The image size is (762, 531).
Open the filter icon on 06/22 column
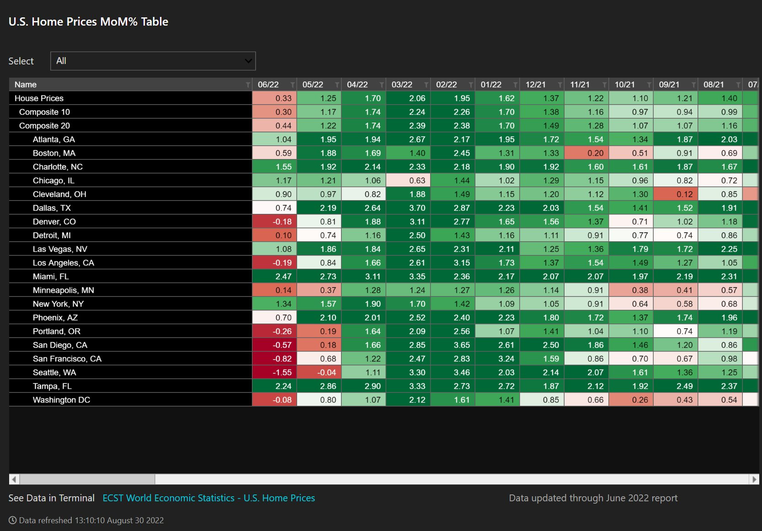coord(293,85)
